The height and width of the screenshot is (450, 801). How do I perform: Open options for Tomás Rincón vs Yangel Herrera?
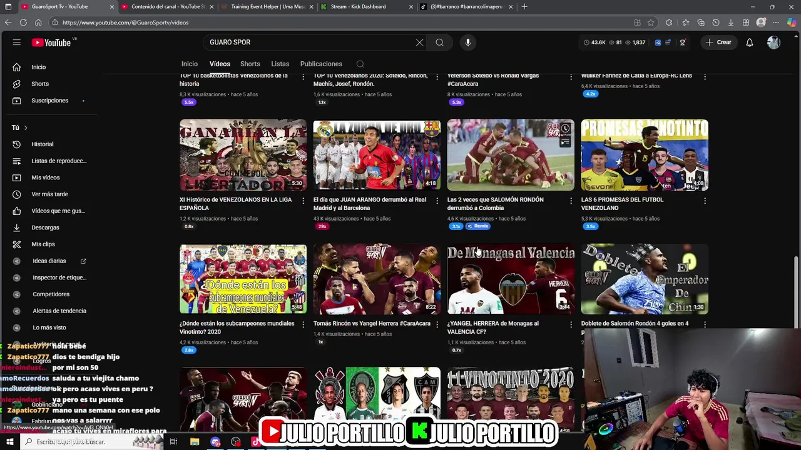point(437,324)
